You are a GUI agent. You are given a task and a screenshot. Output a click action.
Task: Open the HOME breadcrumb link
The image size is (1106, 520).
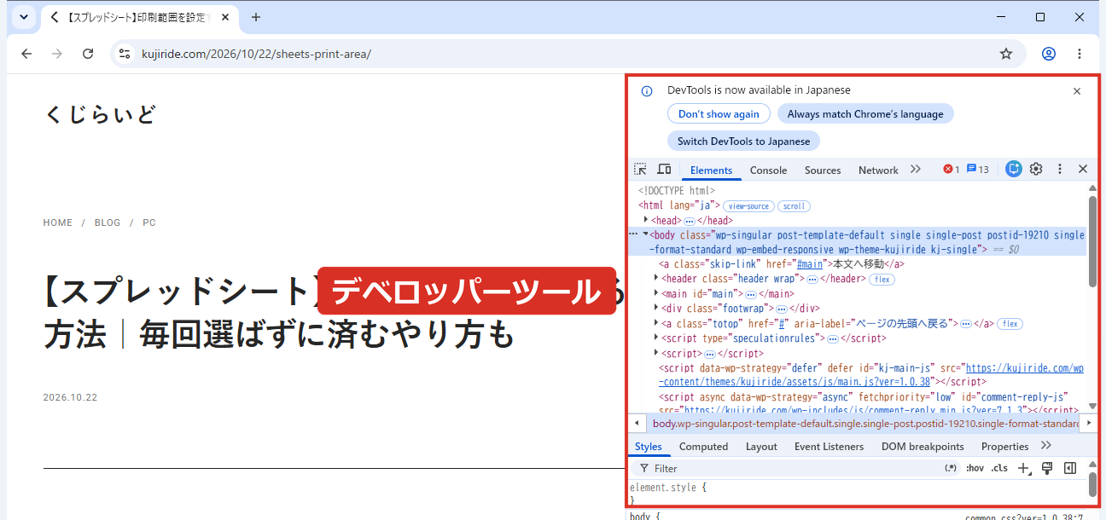coord(58,222)
